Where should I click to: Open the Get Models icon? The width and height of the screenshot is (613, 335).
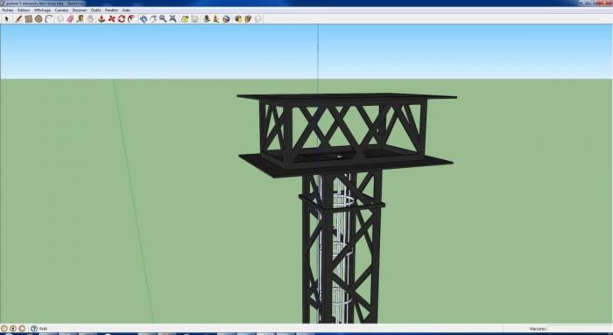click(238, 18)
